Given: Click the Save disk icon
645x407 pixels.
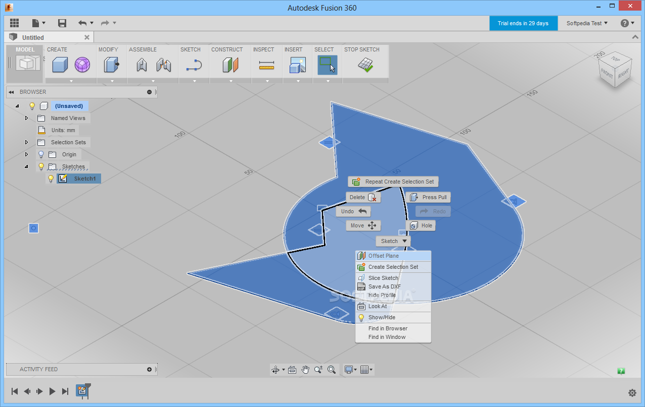Looking at the screenshot, I should point(62,23).
